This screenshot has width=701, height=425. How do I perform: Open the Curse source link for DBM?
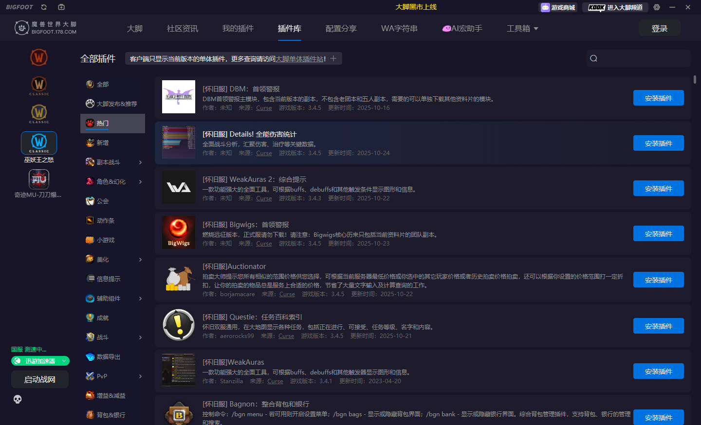264,108
